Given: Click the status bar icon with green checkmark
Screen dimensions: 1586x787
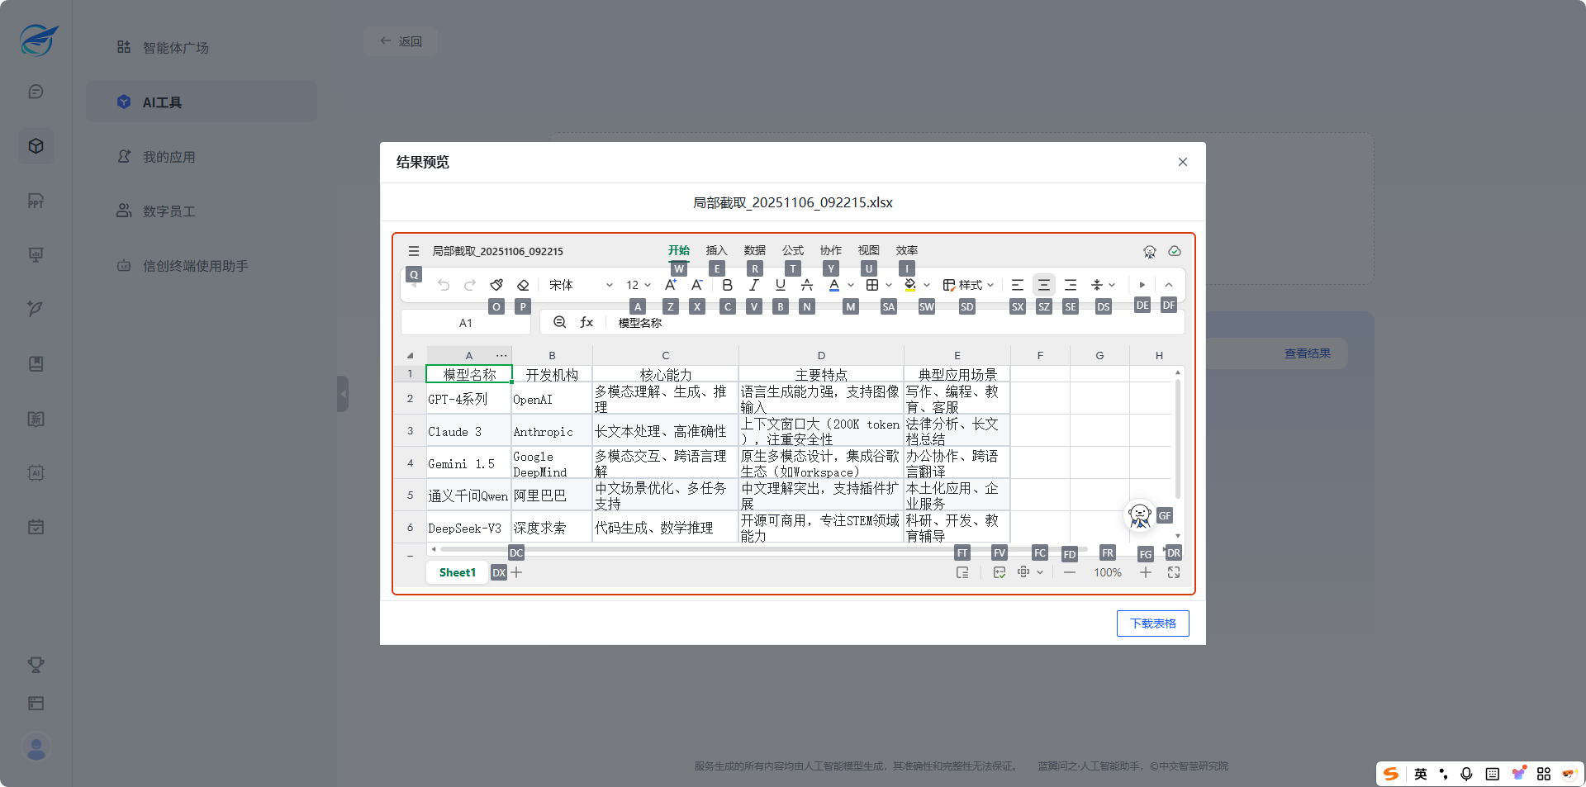Looking at the screenshot, I should (x=1000, y=572).
